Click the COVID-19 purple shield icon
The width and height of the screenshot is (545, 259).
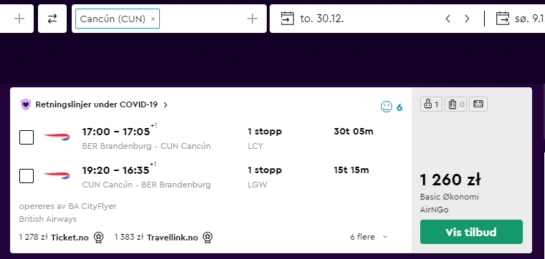click(26, 104)
